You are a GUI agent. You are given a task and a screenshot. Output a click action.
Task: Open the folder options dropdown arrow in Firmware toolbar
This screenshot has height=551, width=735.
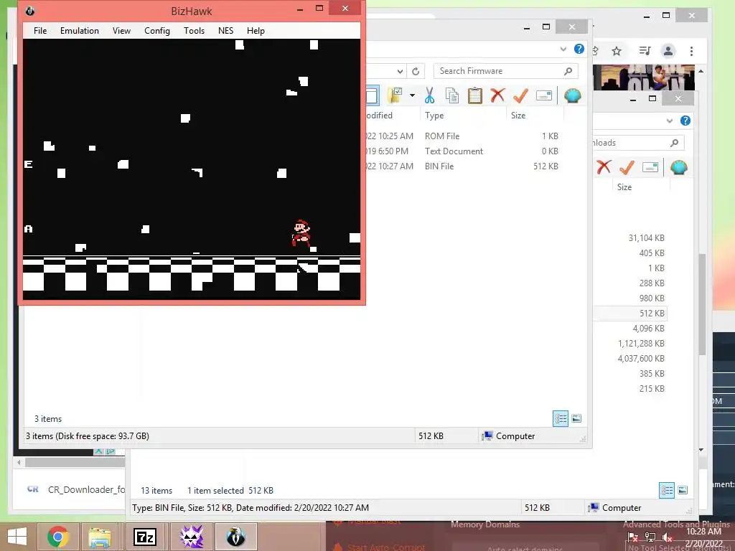coord(412,95)
